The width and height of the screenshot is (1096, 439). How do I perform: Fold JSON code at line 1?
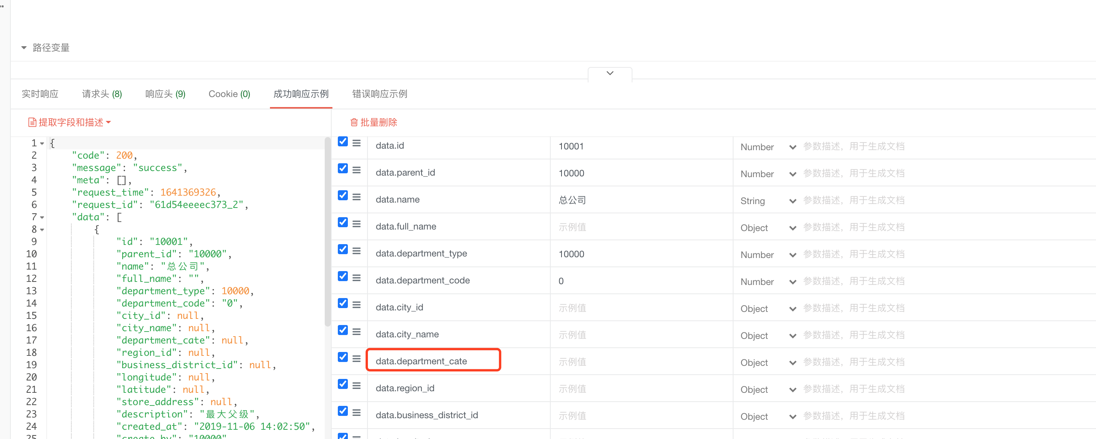pos(42,144)
